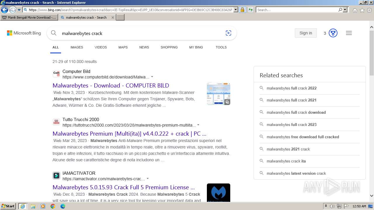This screenshot has height=210, width=374.
Task: Click the scrollbar down arrow
Action: [371, 196]
